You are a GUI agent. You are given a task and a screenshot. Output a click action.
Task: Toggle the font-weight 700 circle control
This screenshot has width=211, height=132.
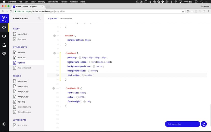click(84, 101)
